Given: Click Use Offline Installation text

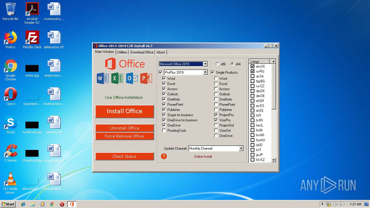Looking at the screenshot, I should (x=124, y=97).
